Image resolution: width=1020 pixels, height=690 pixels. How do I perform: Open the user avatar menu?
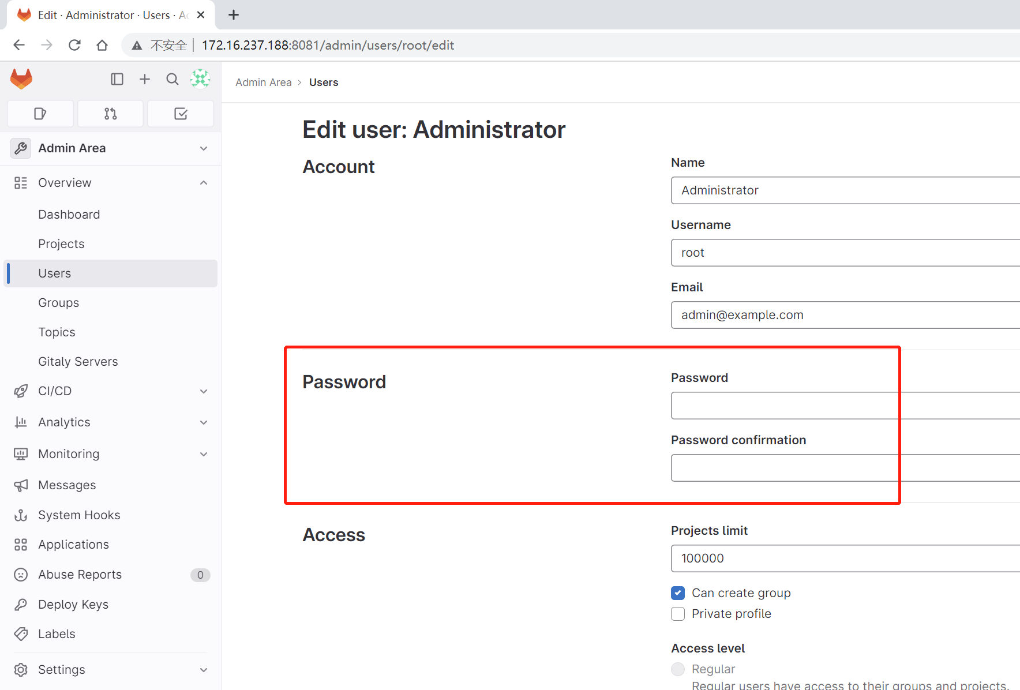coord(200,79)
